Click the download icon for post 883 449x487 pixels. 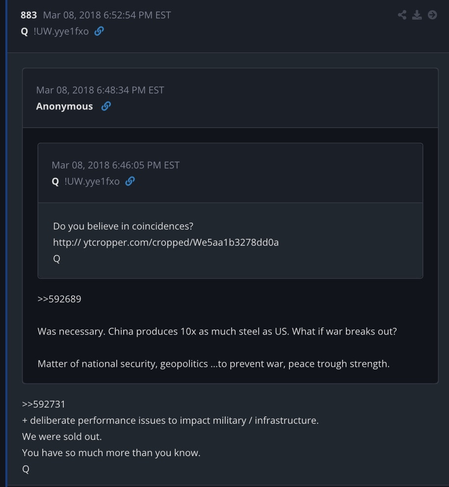(417, 15)
